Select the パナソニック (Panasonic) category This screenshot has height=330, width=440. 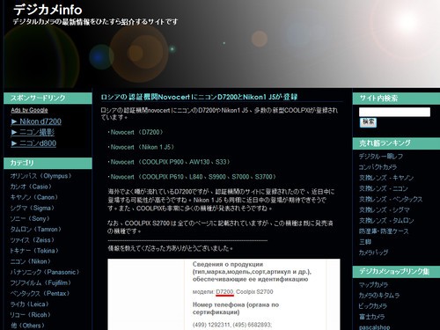(45, 272)
